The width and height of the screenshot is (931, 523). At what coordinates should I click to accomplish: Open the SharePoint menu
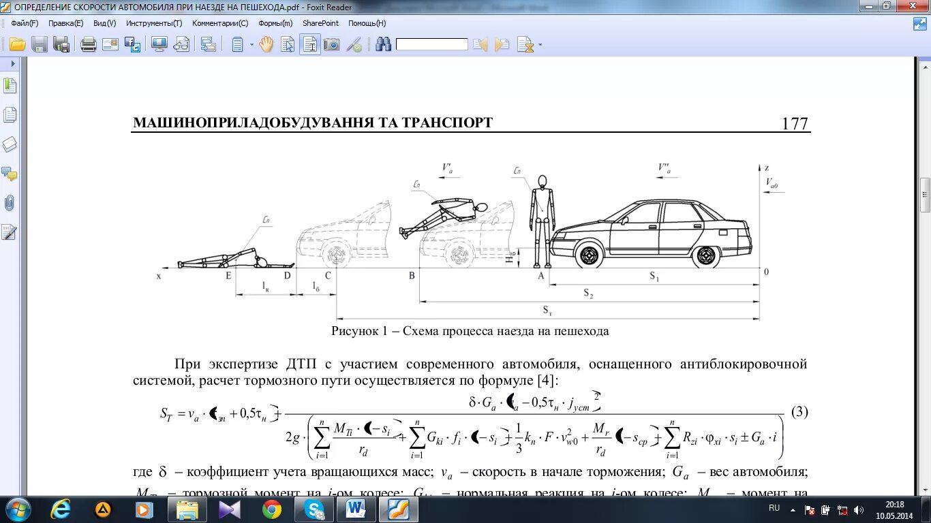click(320, 22)
